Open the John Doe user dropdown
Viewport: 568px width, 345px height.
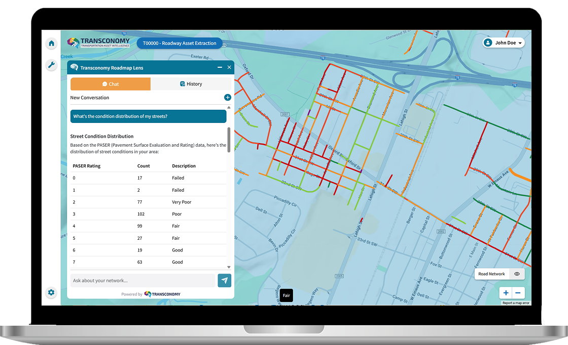tap(503, 43)
